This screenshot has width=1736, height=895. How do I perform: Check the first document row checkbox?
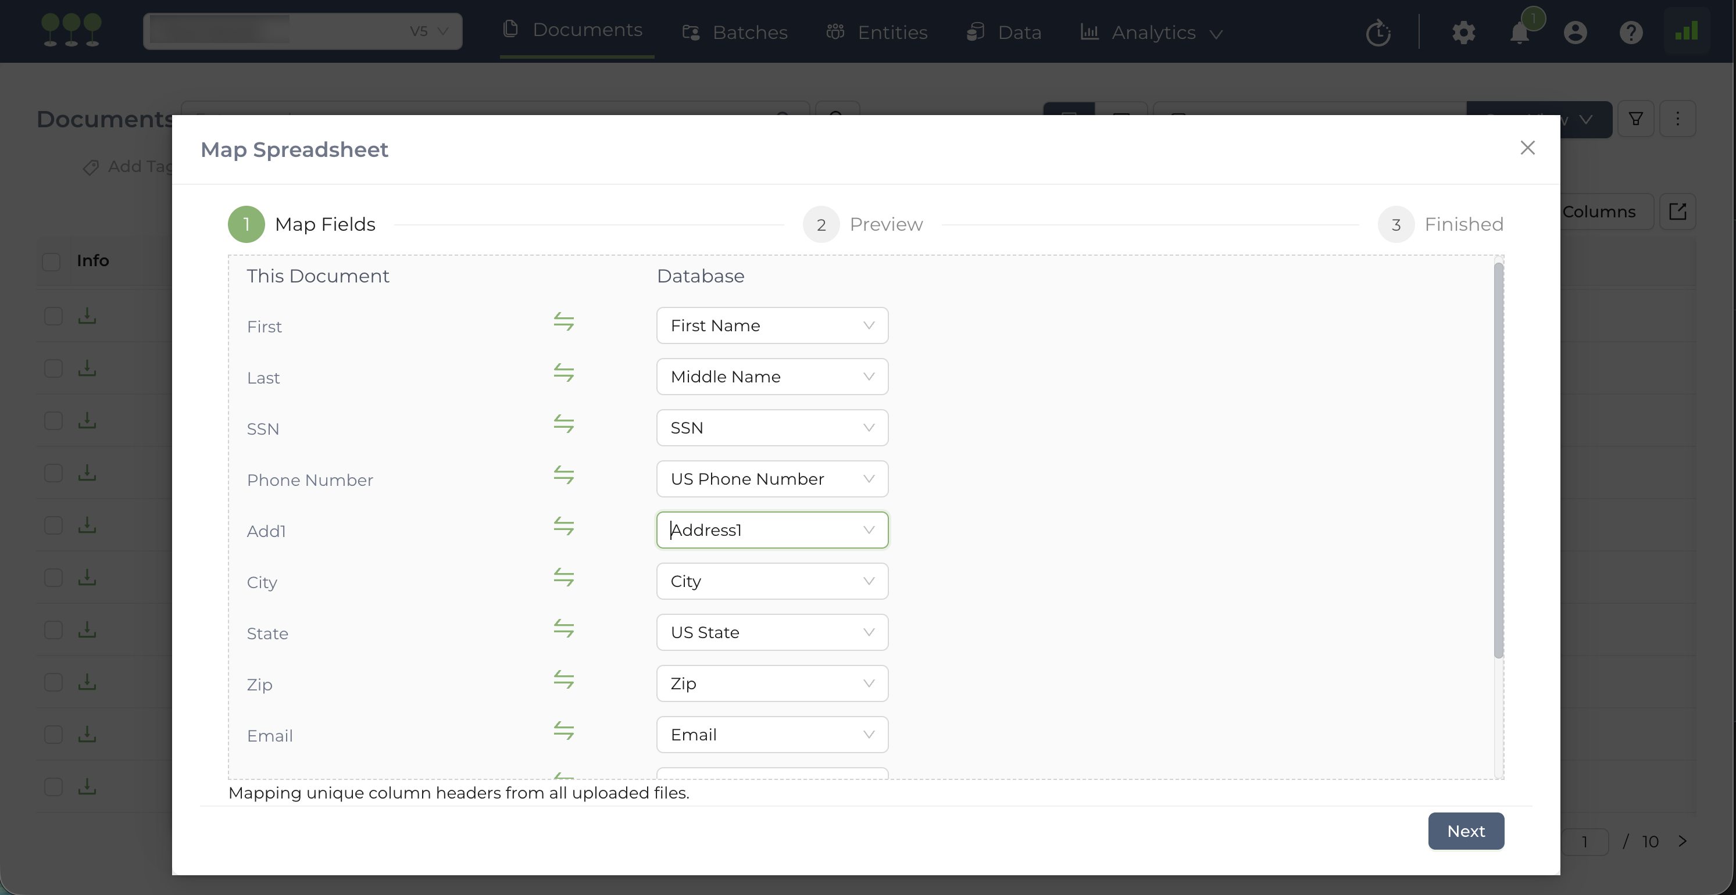(x=53, y=316)
